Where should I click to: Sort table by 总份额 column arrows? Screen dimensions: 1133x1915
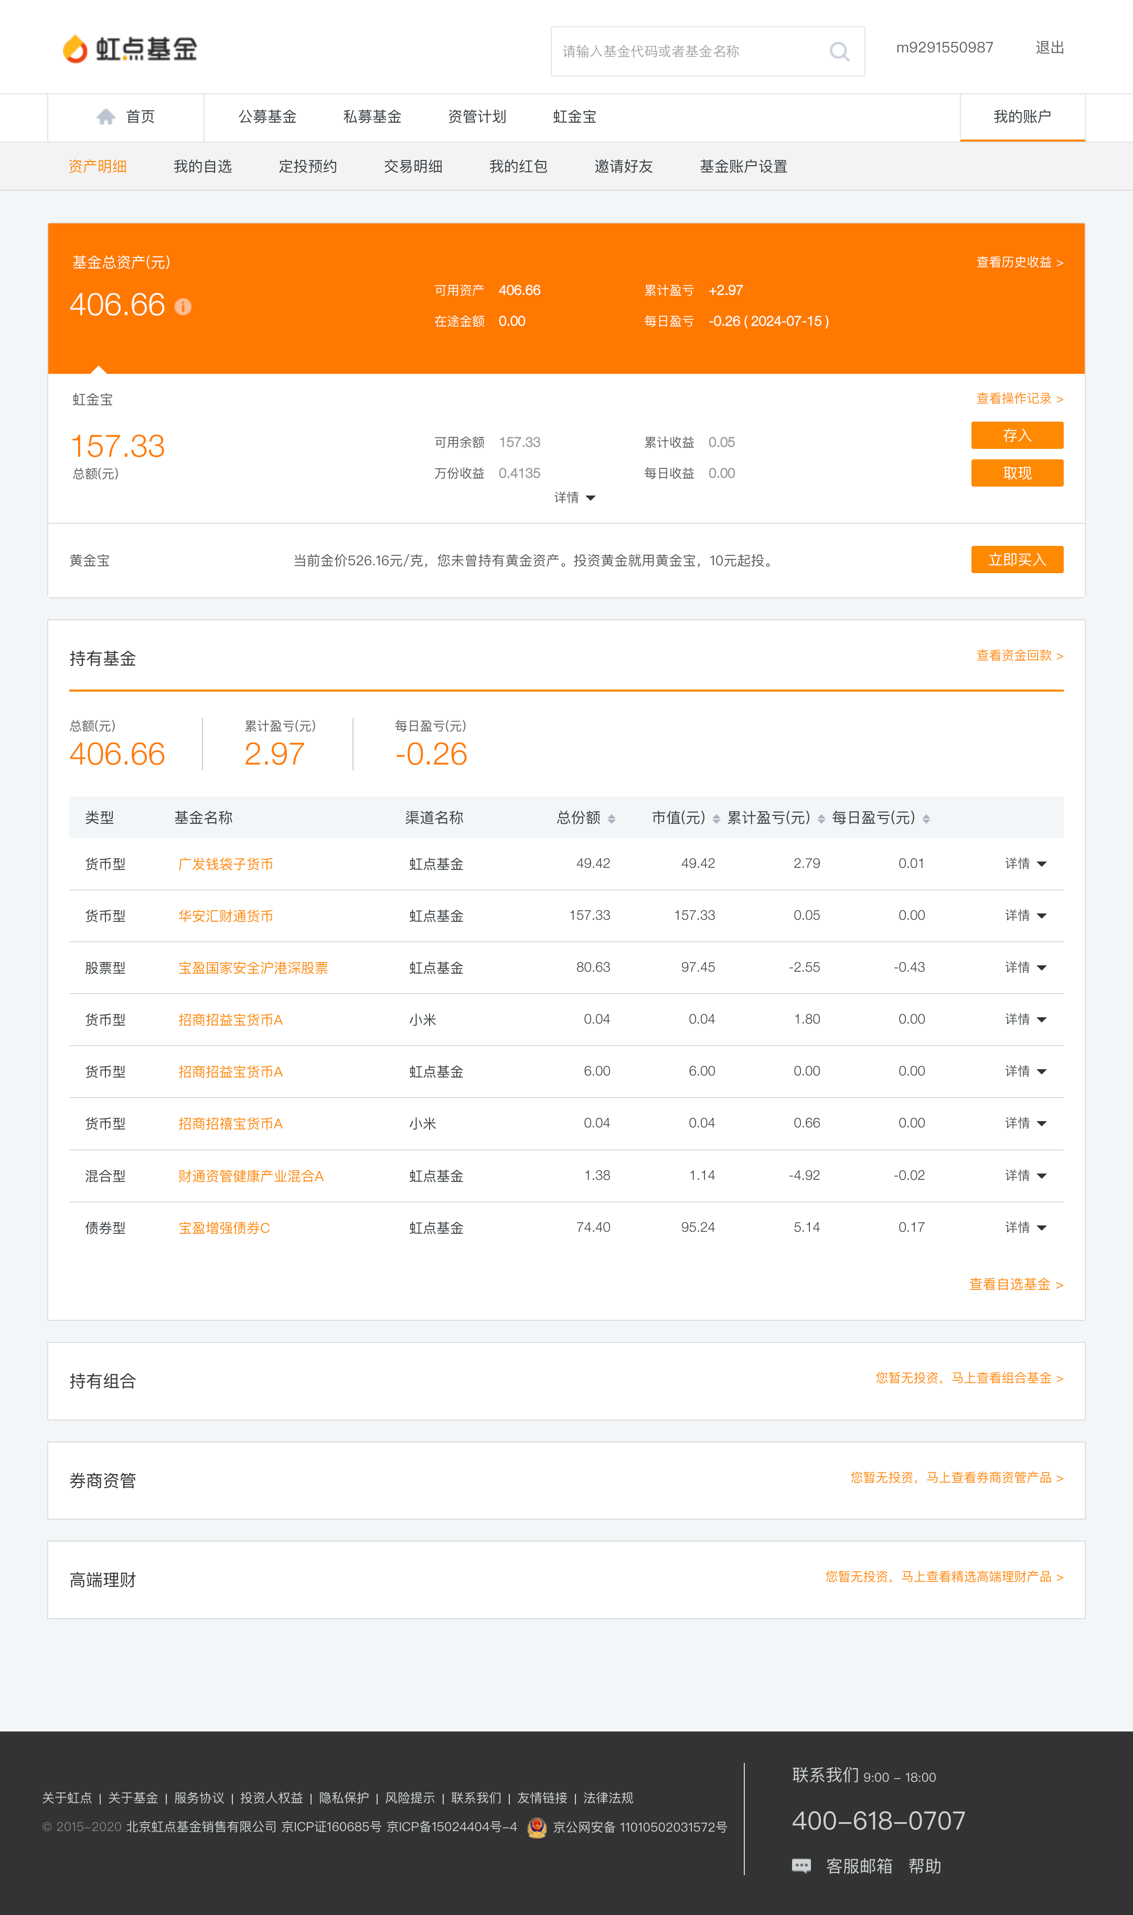coord(612,819)
